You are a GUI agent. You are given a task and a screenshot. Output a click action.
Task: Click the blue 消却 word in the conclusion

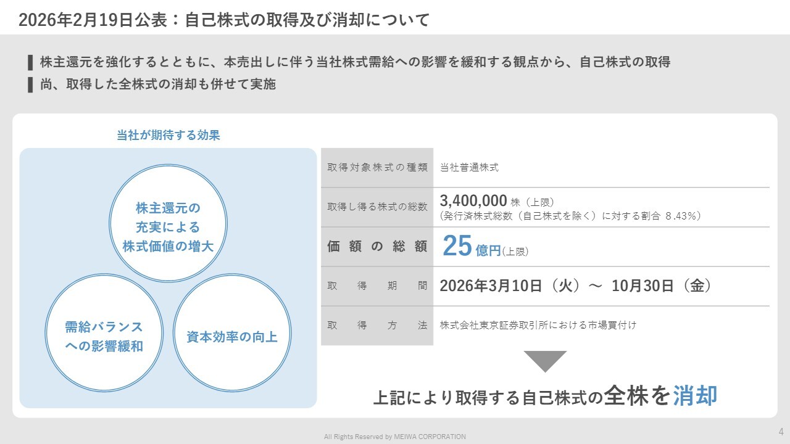695,396
